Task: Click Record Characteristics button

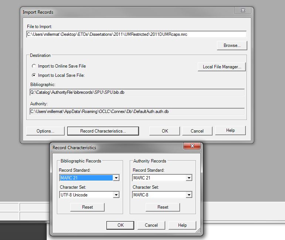Action: tap(103, 131)
